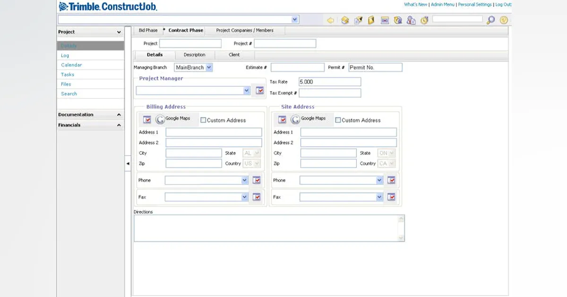Open the Personal Settings link
Image resolution: width=567 pixels, height=297 pixels.
tap(475, 4)
